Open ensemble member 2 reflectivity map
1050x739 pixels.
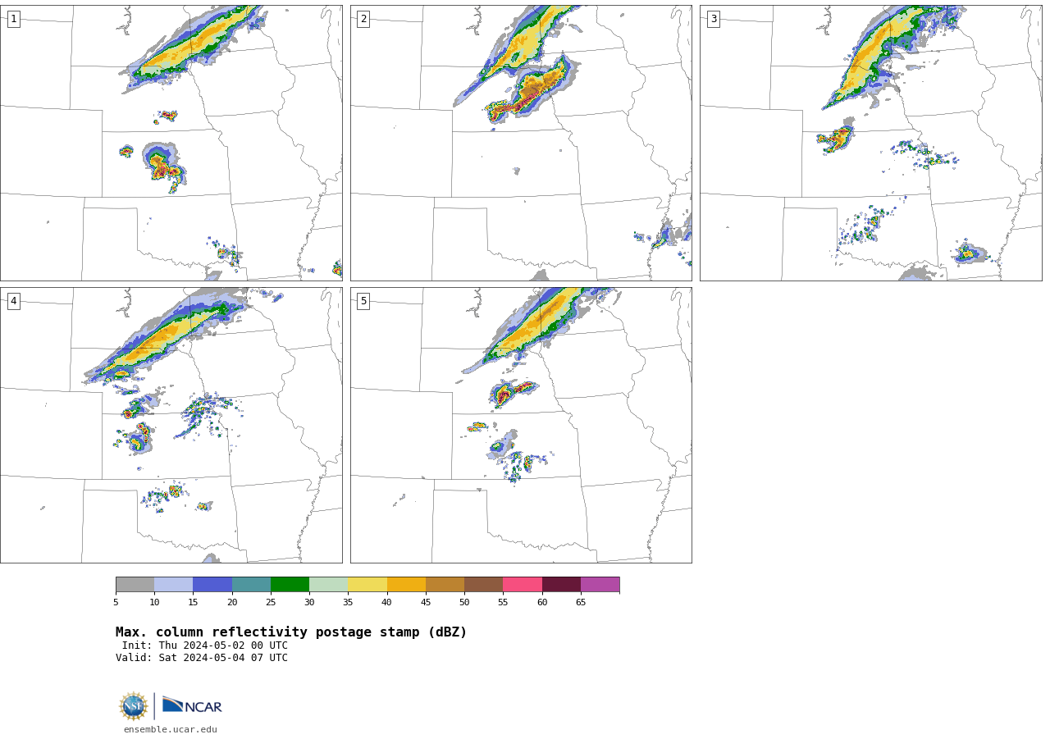(521, 143)
